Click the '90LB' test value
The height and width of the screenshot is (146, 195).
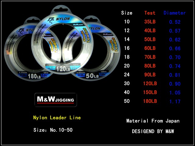pos(150,75)
